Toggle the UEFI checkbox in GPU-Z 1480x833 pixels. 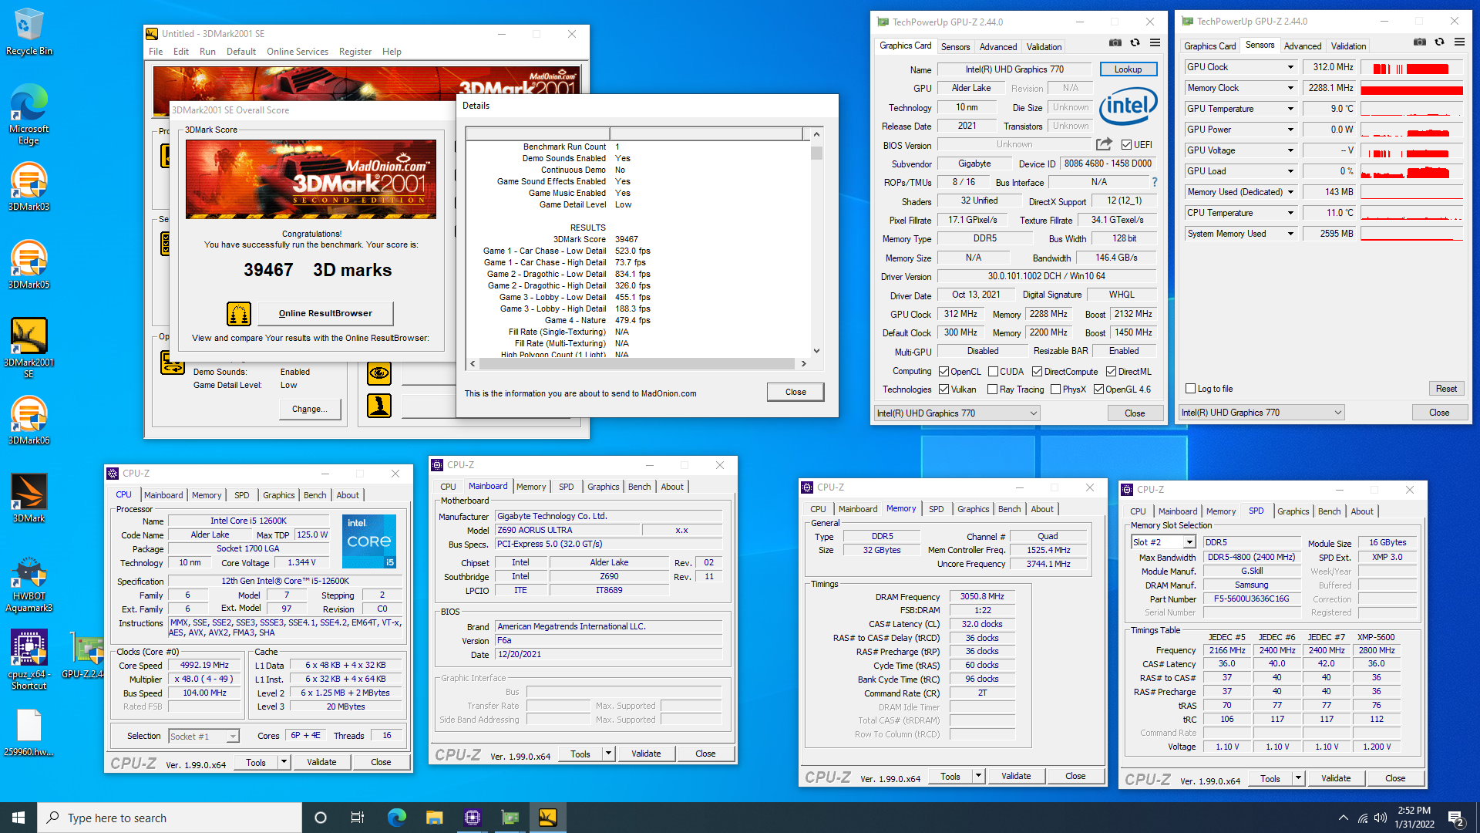click(x=1126, y=145)
